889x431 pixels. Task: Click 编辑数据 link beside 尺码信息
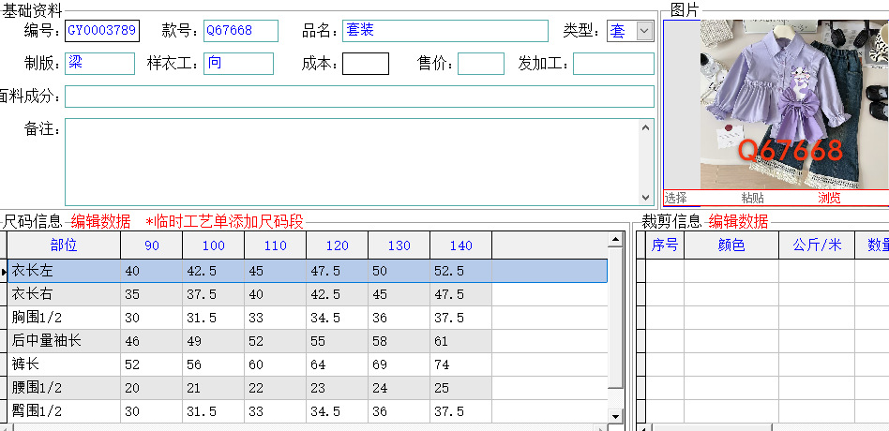(100, 221)
